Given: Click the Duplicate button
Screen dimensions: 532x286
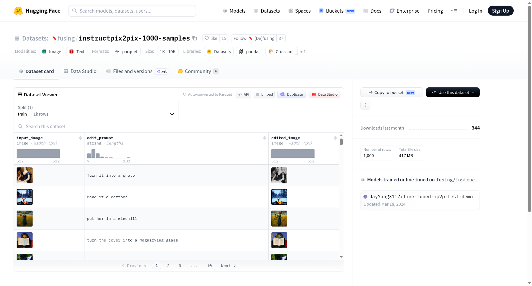Looking at the screenshot, I should tap(292, 94).
